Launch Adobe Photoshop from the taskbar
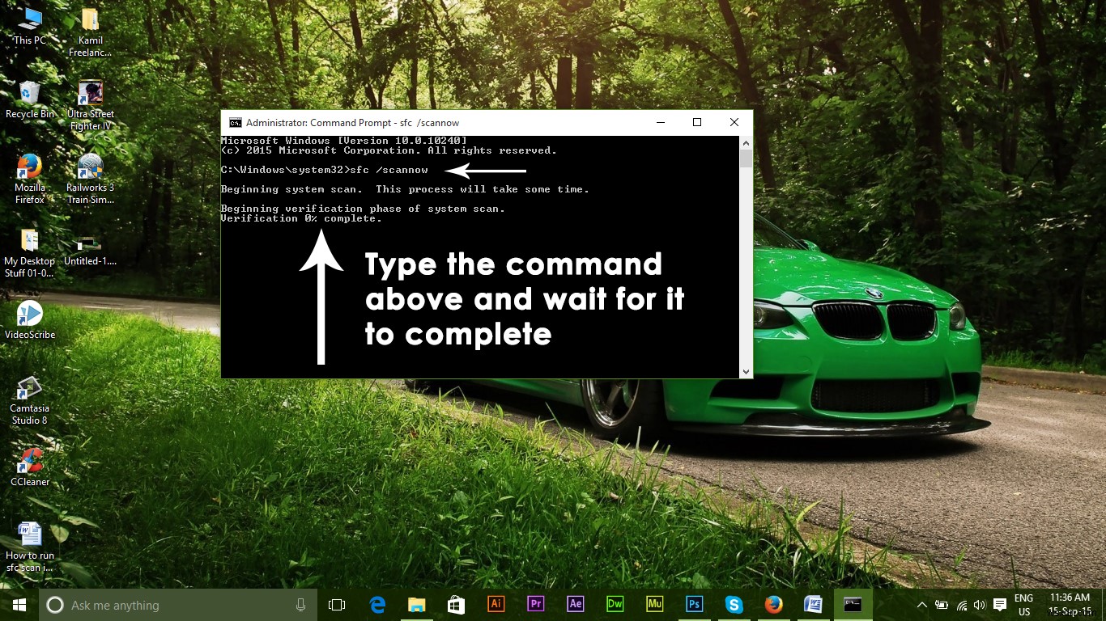1106x621 pixels. pyautogui.click(x=694, y=605)
